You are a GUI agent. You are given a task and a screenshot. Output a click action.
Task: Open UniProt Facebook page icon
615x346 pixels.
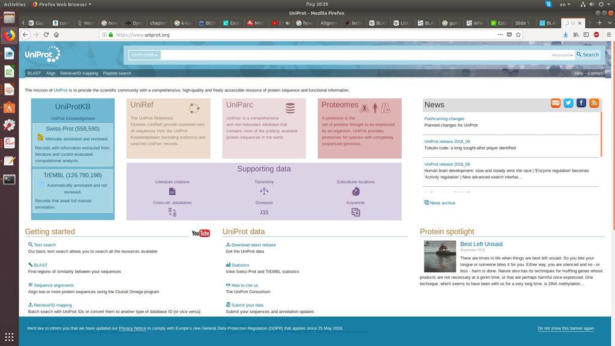[581, 103]
